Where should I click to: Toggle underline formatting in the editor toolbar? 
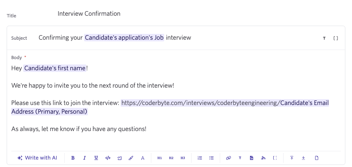click(96, 158)
